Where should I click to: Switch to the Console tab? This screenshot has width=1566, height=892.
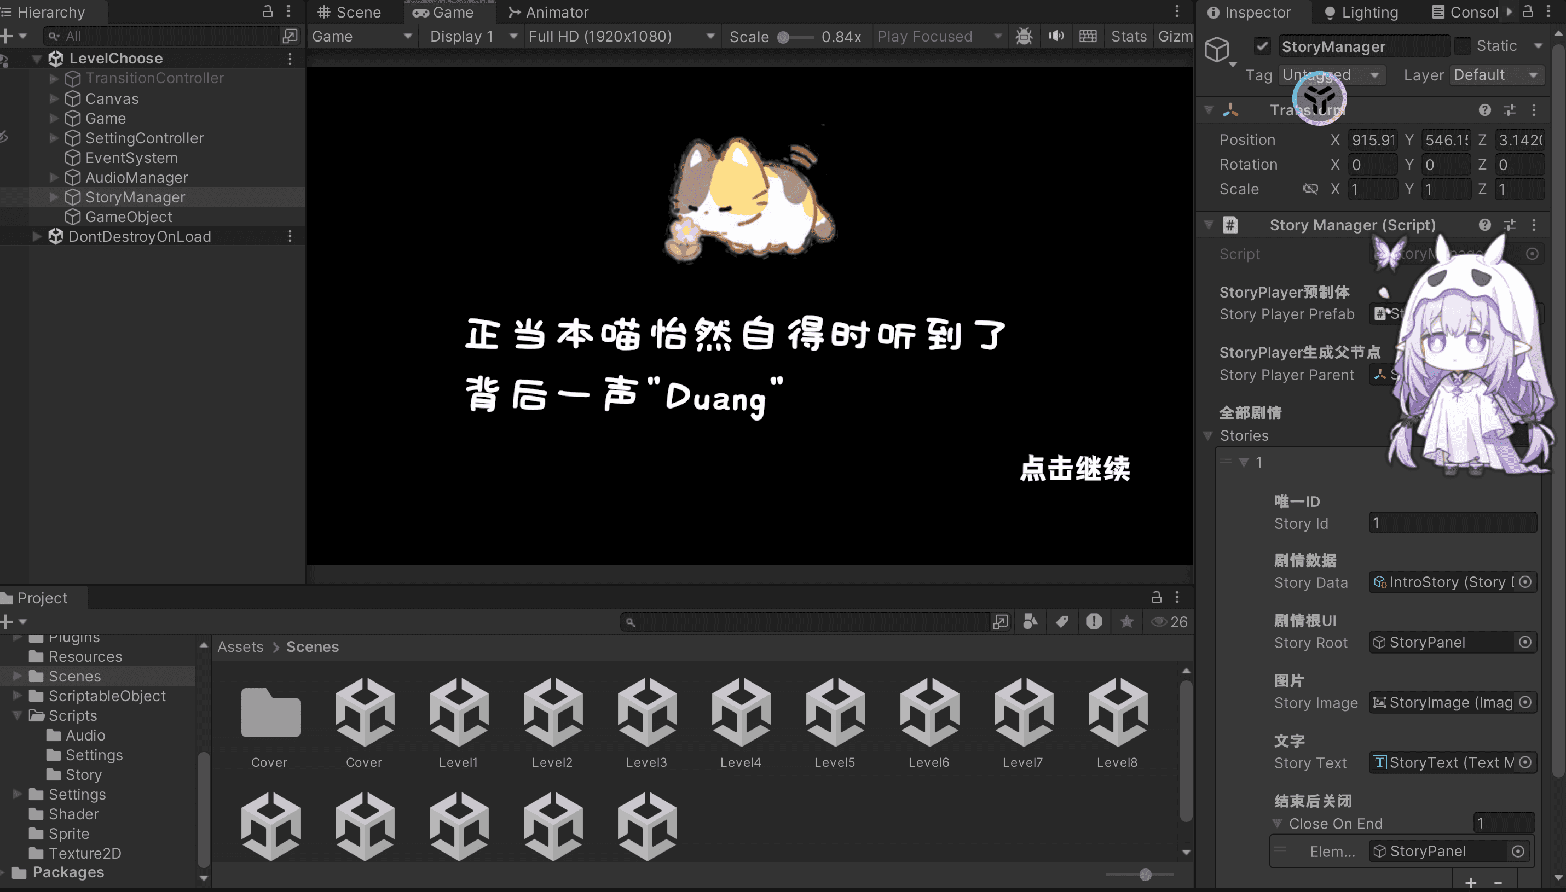pyautogui.click(x=1465, y=12)
